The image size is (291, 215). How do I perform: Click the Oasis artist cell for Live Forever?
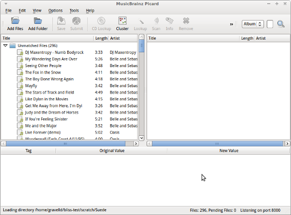tap(114, 133)
